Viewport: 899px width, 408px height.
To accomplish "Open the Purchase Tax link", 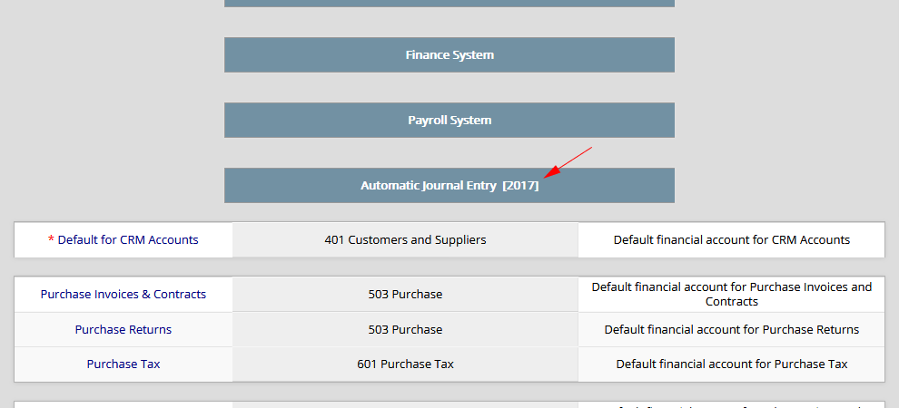I will tap(123, 364).
